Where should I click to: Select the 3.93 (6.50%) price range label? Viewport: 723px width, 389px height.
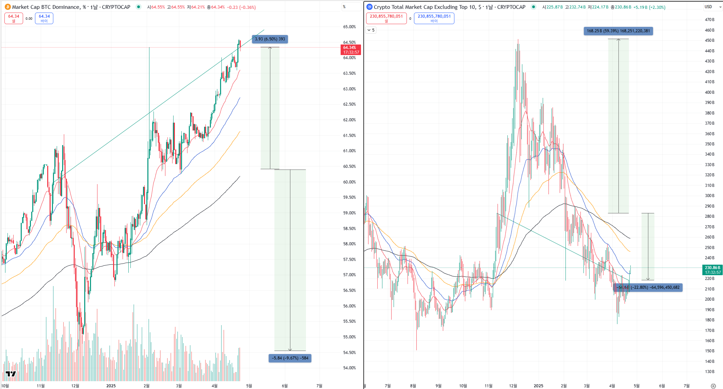click(270, 39)
